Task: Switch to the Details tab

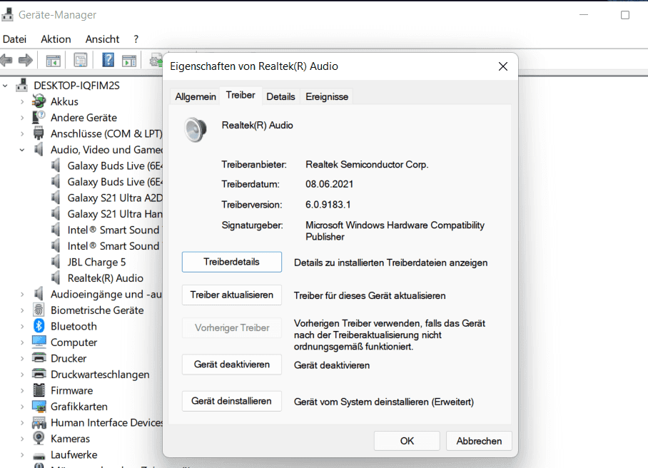Action: point(280,96)
